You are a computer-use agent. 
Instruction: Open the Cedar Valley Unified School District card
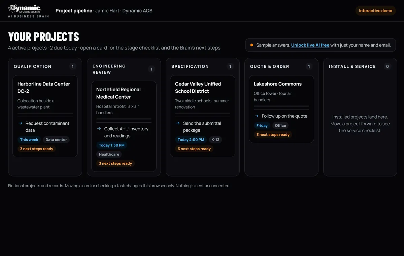pos(203,116)
